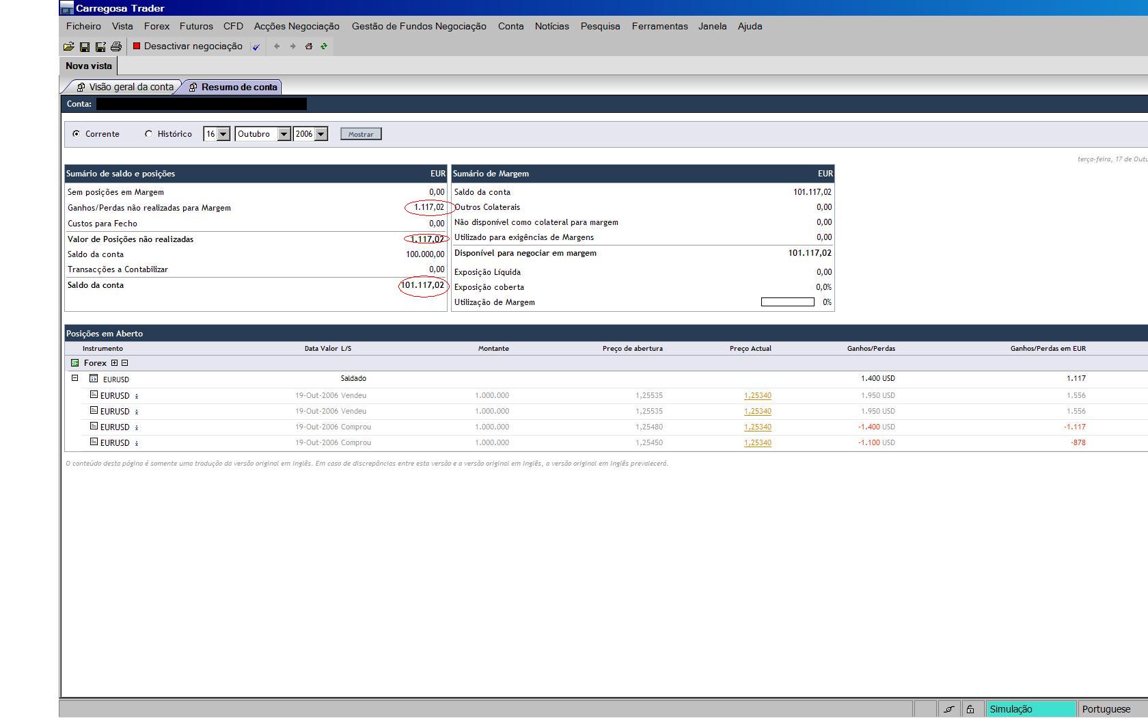Collapse the EURUSD position group
This screenshot has height=718, width=1148.
pos(75,378)
